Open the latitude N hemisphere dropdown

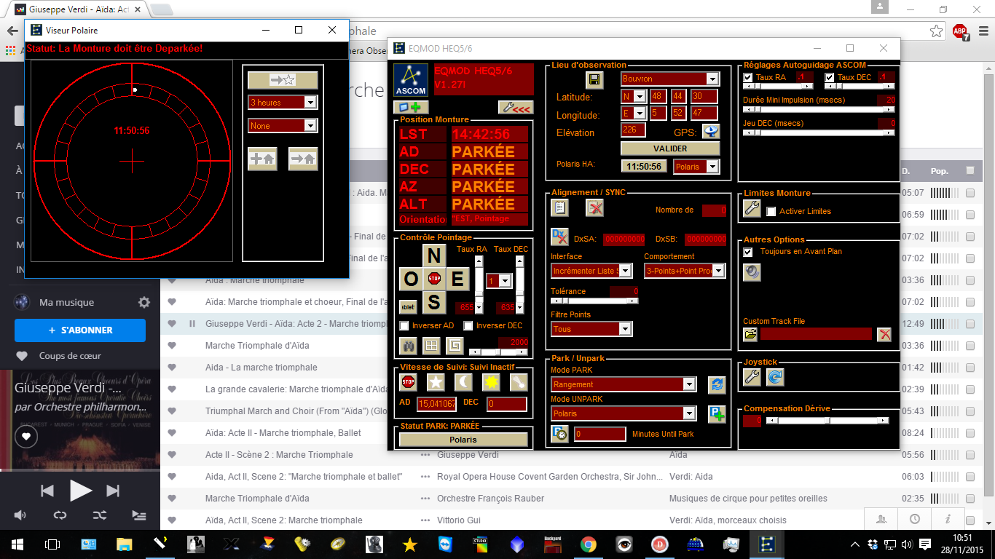pyautogui.click(x=639, y=96)
